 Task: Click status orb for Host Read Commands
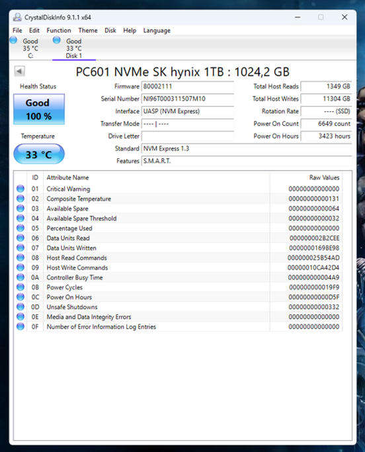tap(20, 257)
